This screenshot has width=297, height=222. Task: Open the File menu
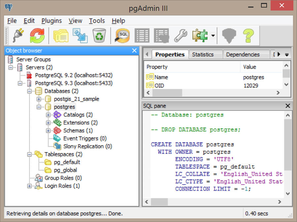point(12,21)
